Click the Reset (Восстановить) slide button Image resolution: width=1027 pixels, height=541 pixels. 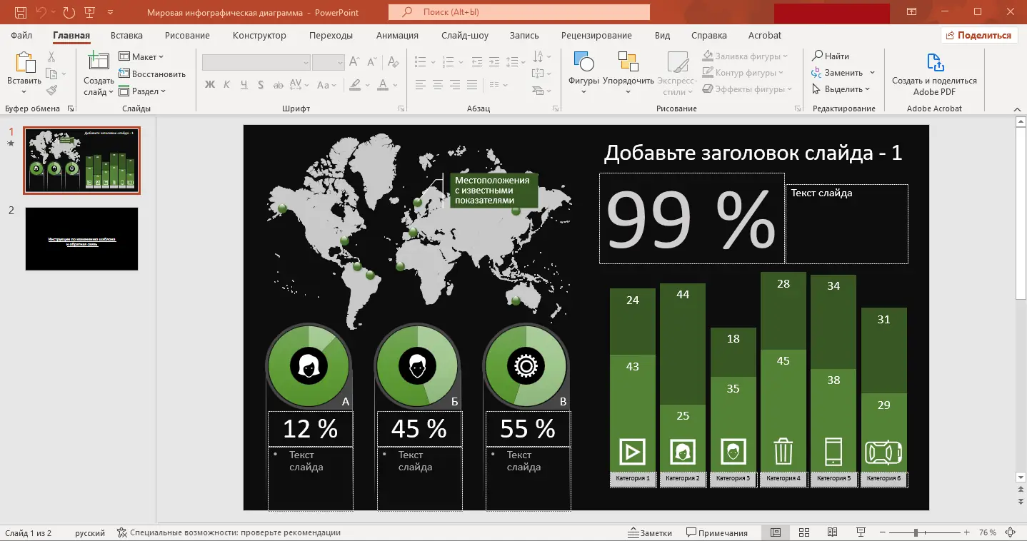coord(152,74)
